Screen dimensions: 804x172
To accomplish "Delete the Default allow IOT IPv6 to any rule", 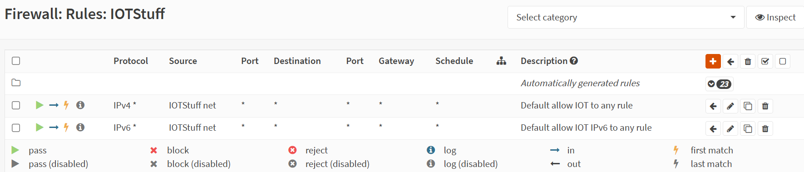I will point(765,129).
